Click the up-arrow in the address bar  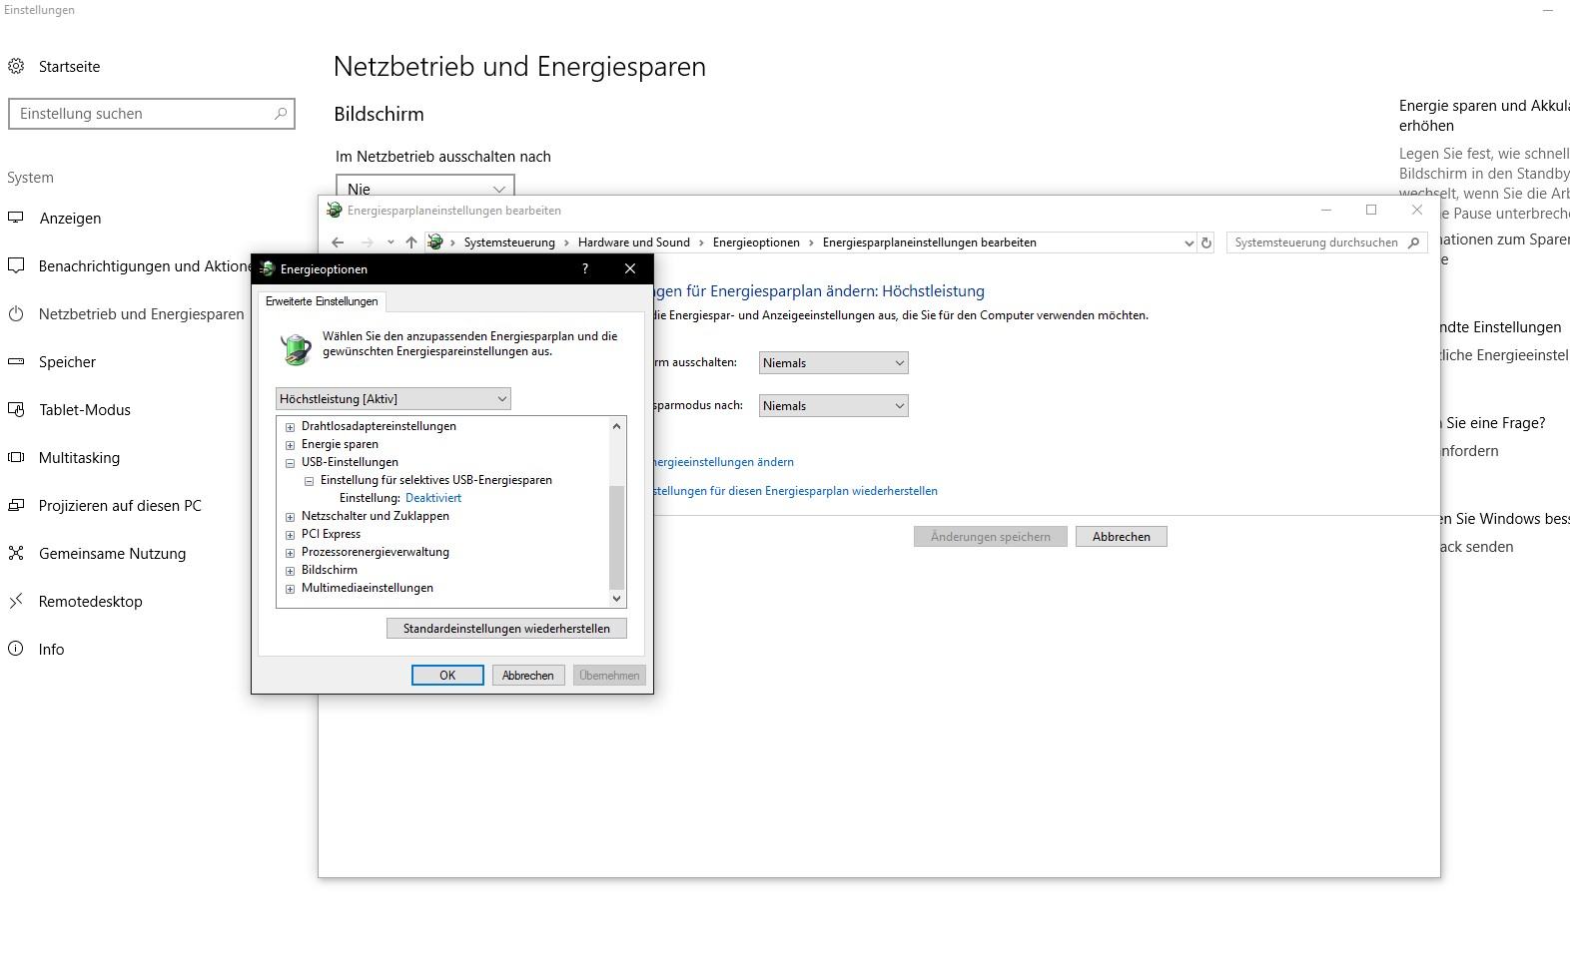(x=411, y=242)
